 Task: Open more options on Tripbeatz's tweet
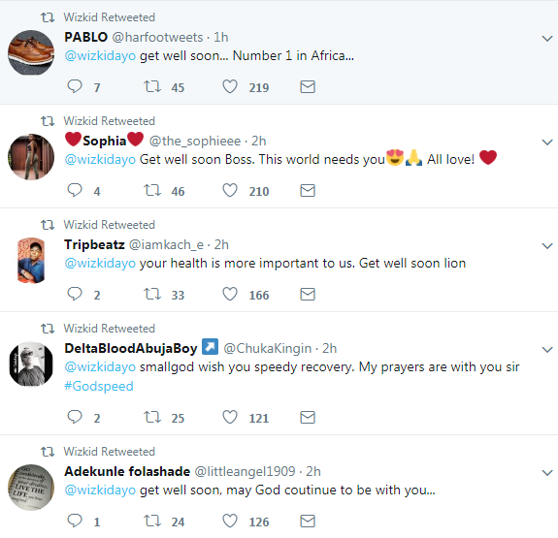pos(547,245)
